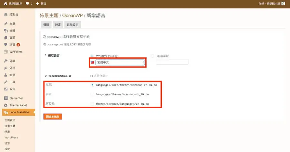Click the 開始本地化 button

click(53, 117)
